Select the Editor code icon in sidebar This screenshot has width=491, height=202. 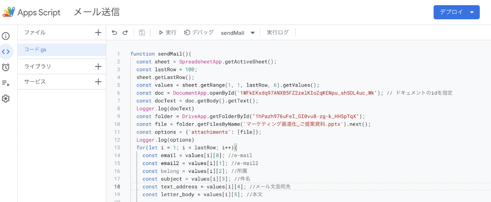(6, 52)
